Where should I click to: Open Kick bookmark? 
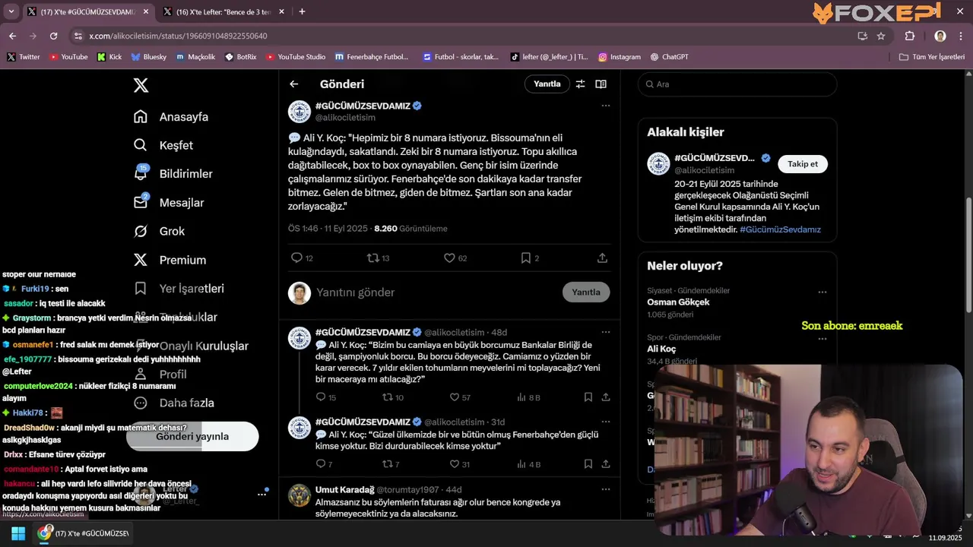tap(109, 57)
